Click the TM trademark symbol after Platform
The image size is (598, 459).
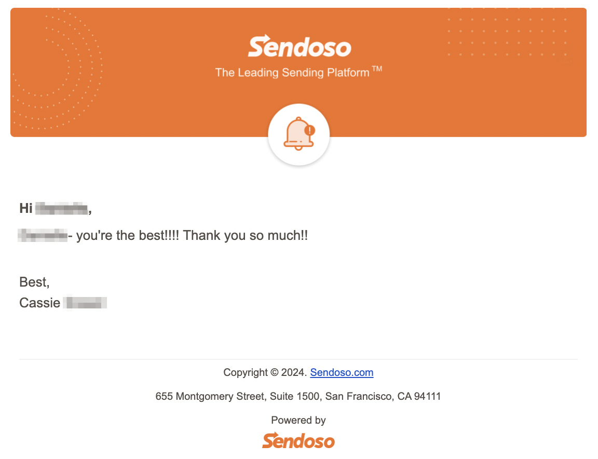click(x=377, y=69)
